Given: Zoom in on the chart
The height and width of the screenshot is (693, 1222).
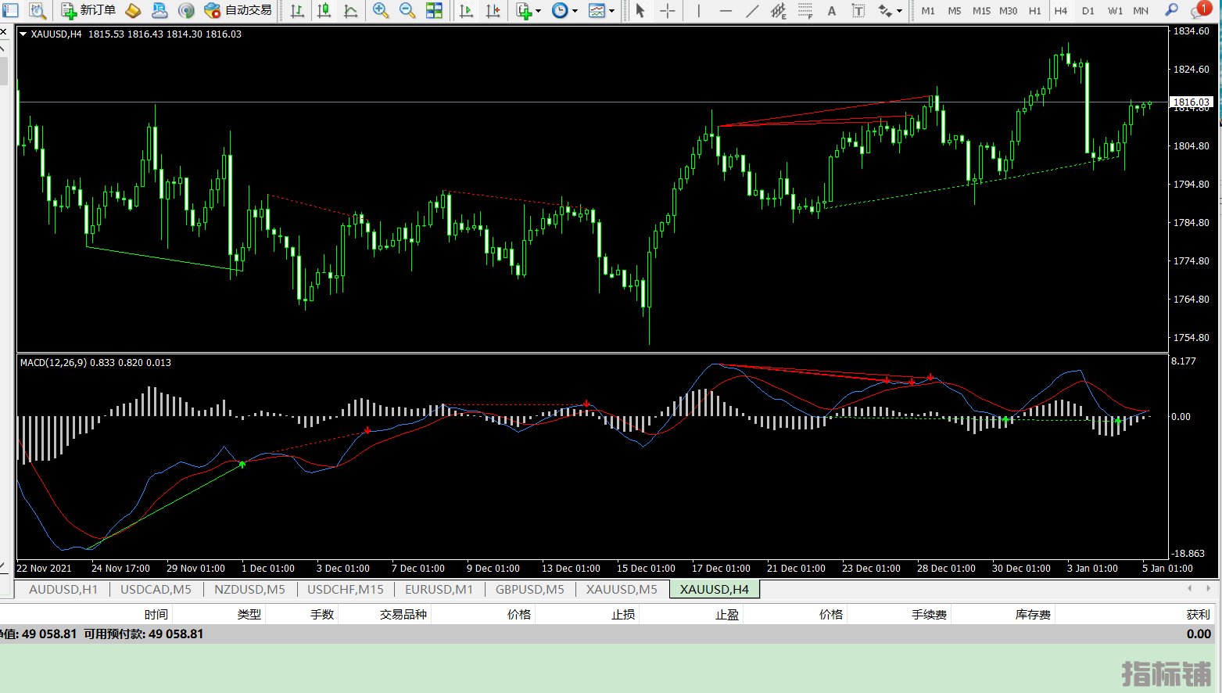Looking at the screenshot, I should coord(381,10).
